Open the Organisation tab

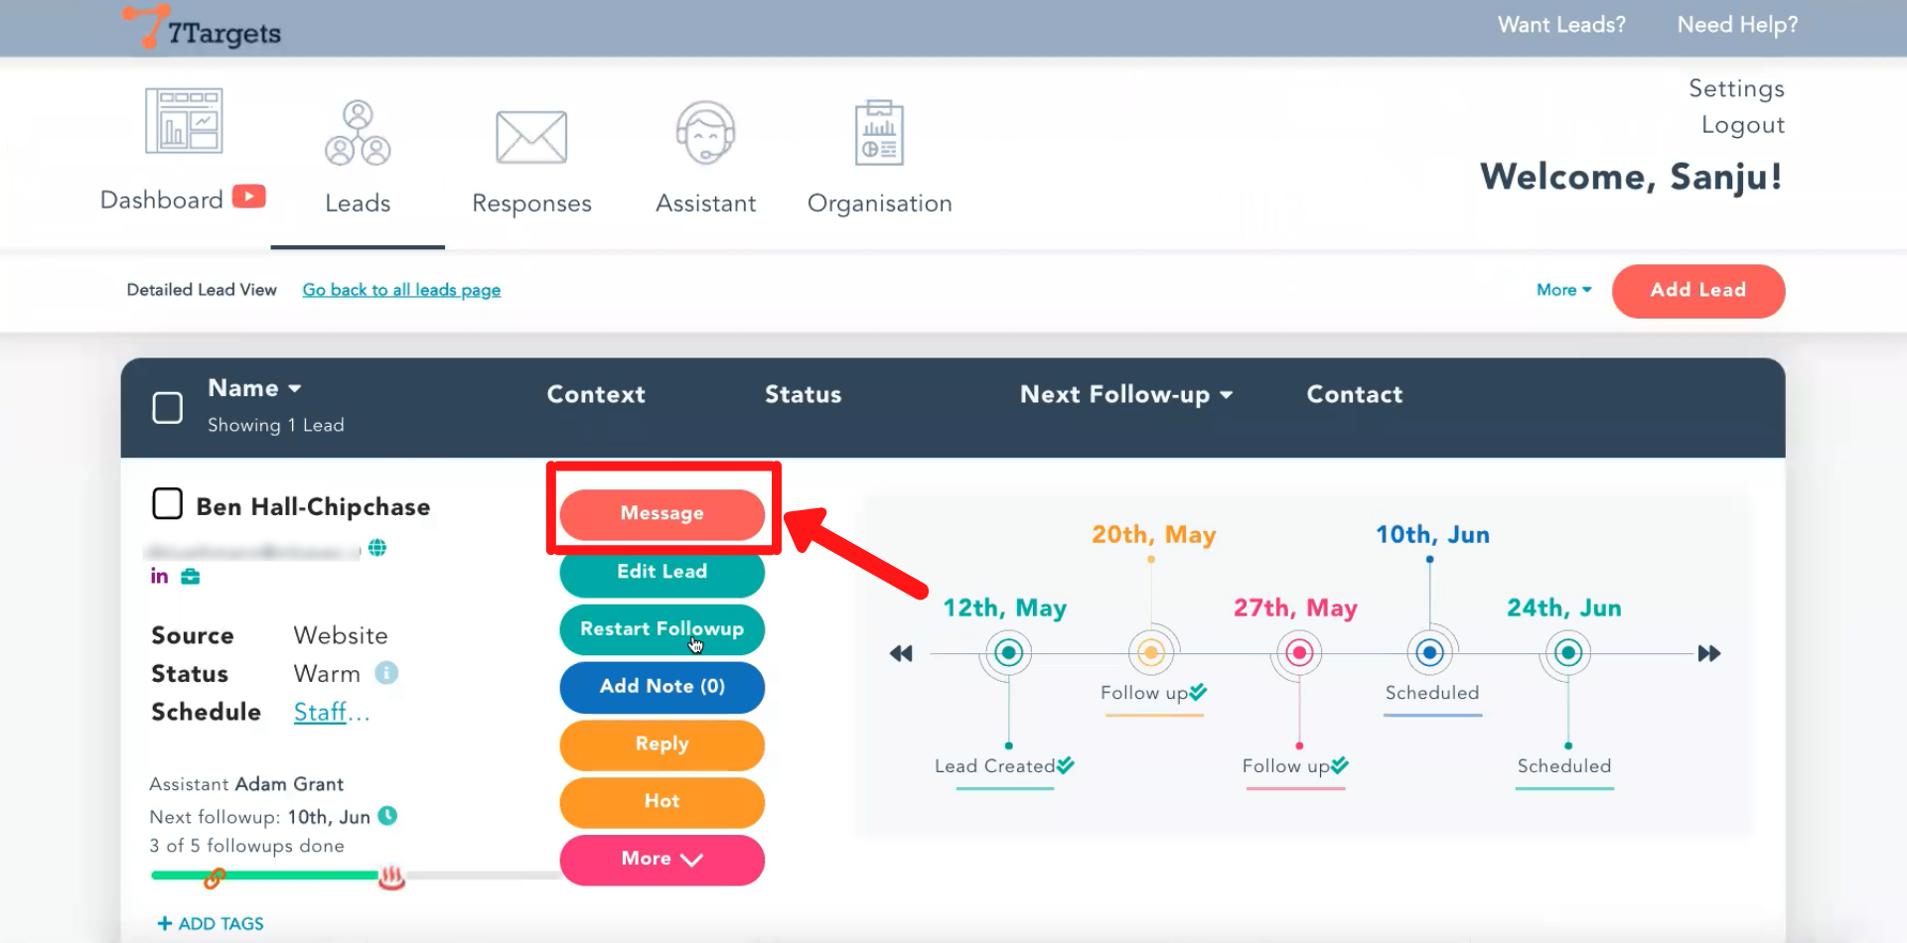tap(879, 159)
